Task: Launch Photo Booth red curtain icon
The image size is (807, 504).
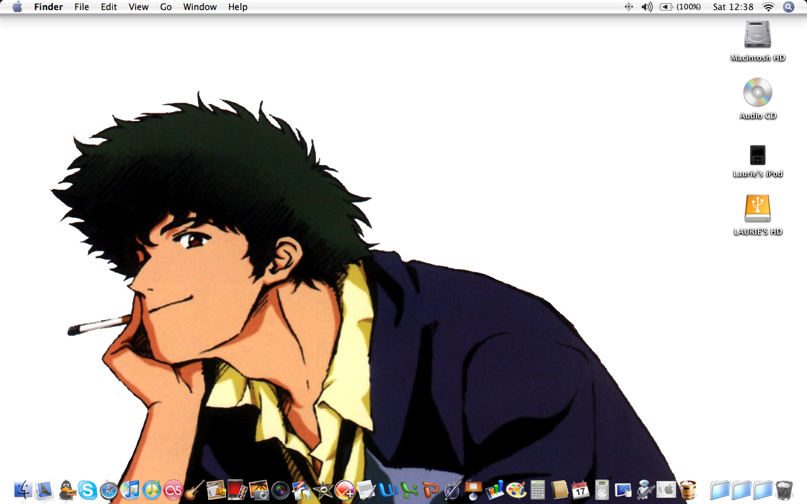Action: click(x=238, y=490)
